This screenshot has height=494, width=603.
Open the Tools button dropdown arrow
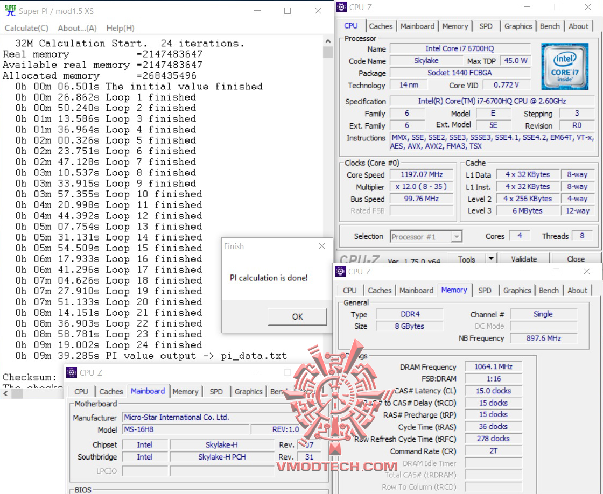tap(490, 259)
